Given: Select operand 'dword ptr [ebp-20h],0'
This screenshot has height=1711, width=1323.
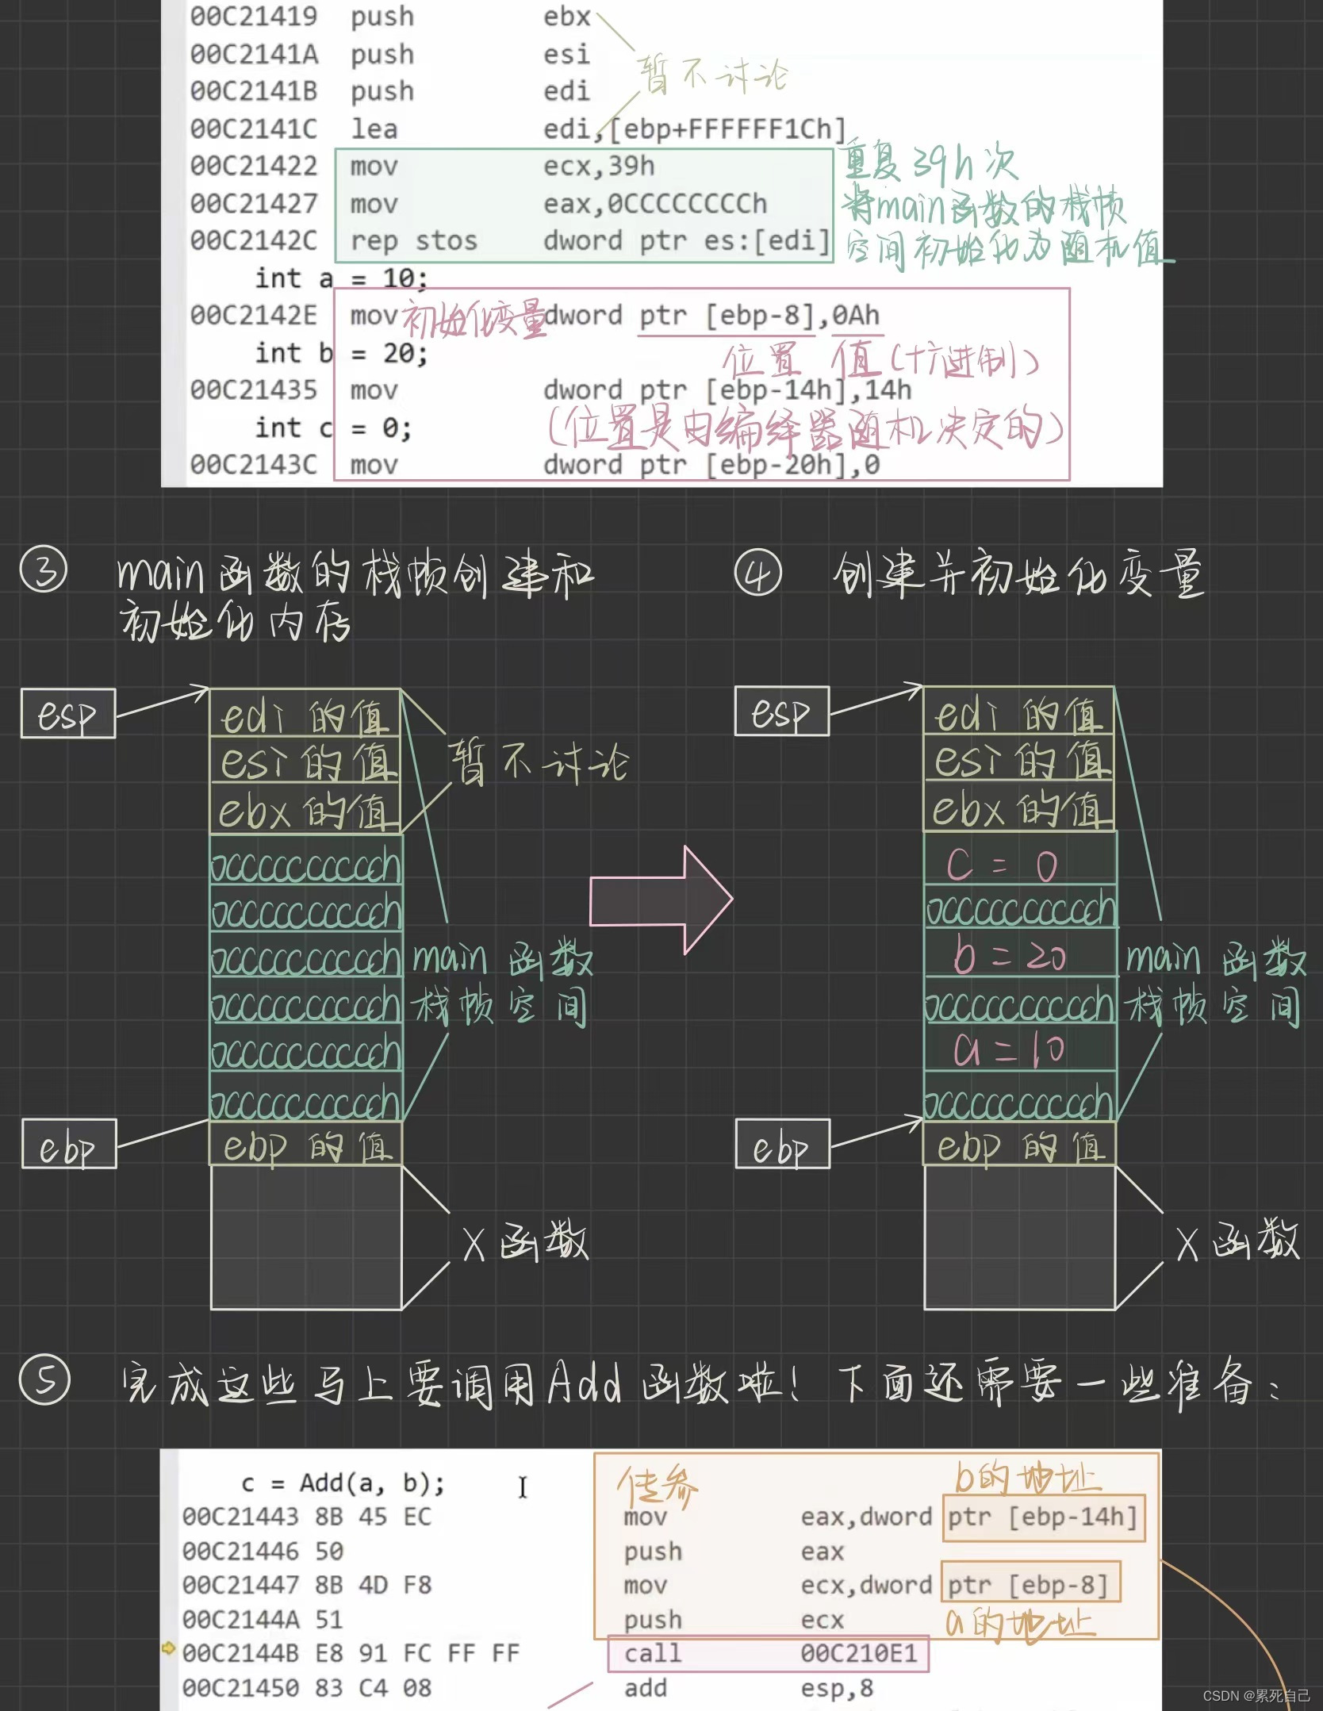Looking at the screenshot, I should [x=711, y=464].
